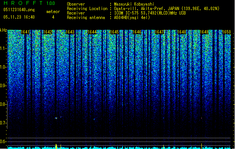Image resolution: width=235 pixels, height=149 pixels.
Task: Click the yellow detection bar near 16:47
Action: tap(163, 147)
